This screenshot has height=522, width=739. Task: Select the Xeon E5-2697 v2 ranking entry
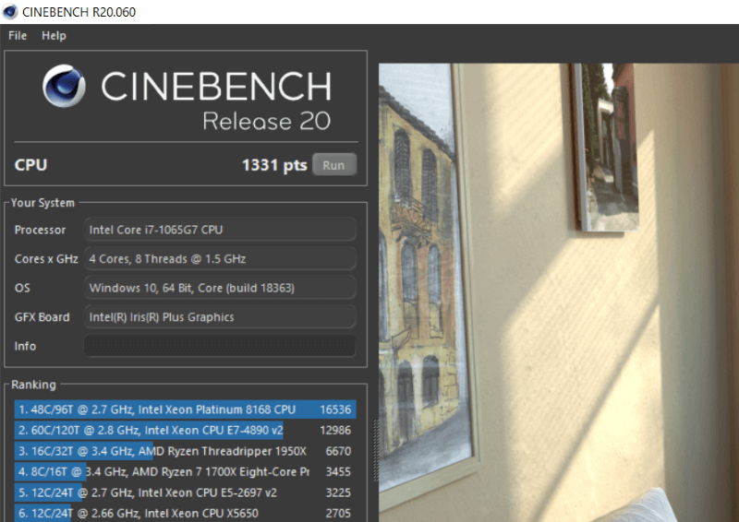185,492
